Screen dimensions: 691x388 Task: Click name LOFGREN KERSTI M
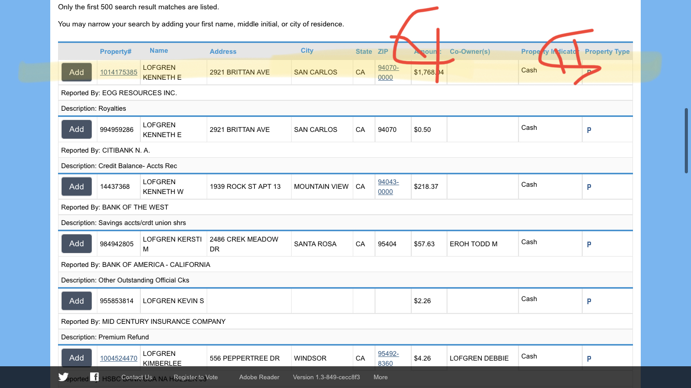(x=172, y=244)
